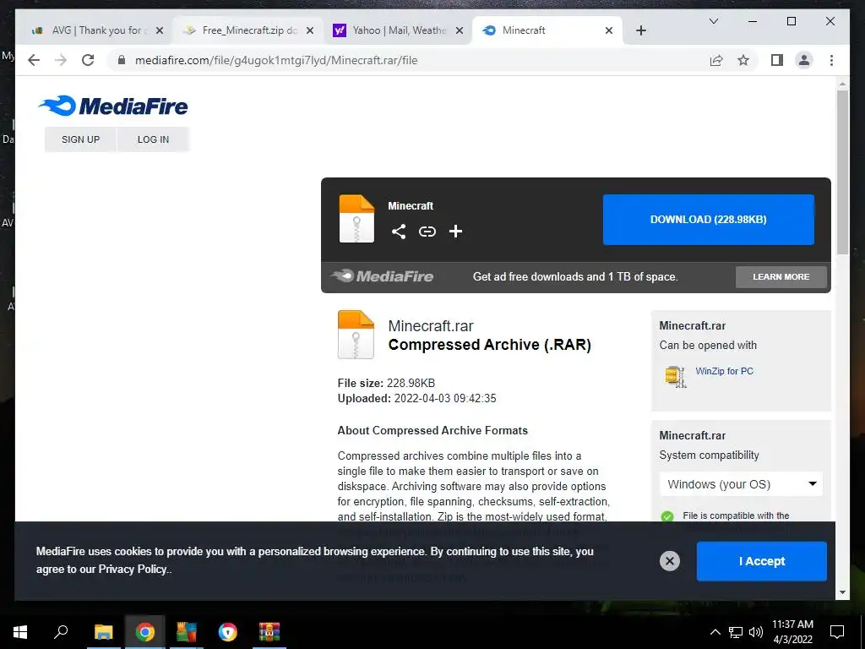This screenshot has height=649, width=865.
Task: Click the WinRAR icon on the taskbar
Action: coord(269,632)
